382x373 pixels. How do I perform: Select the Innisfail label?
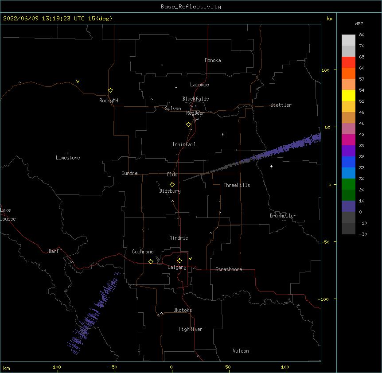(x=184, y=144)
